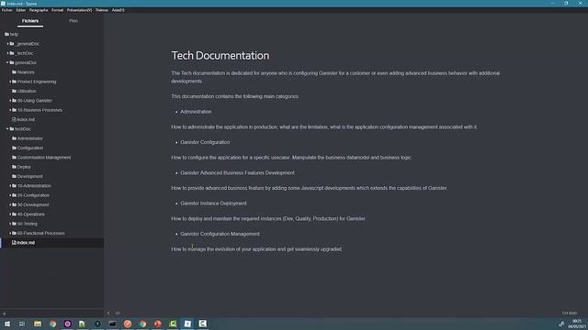Click the word count in status bar
This screenshot has width=588, height=330.
coord(570,313)
